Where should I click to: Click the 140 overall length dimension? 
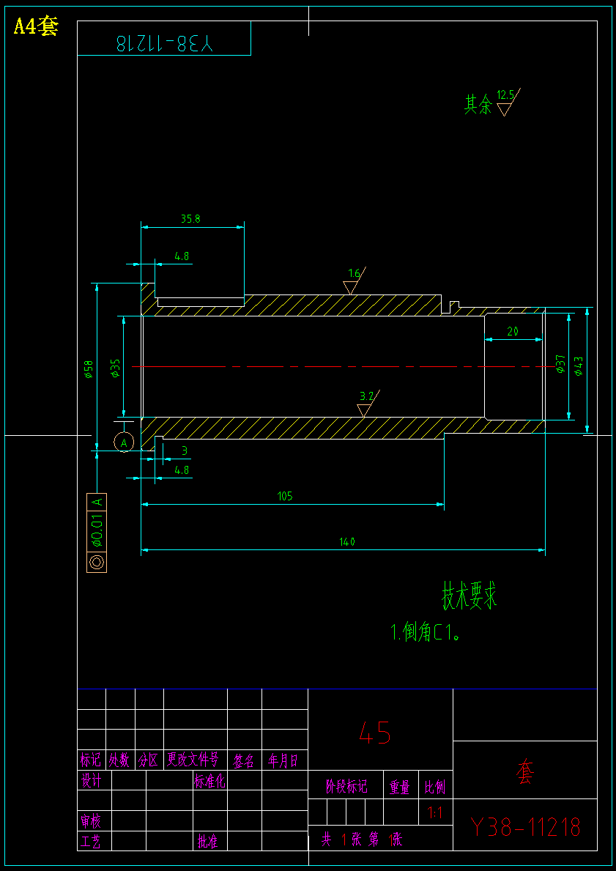coord(348,541)
